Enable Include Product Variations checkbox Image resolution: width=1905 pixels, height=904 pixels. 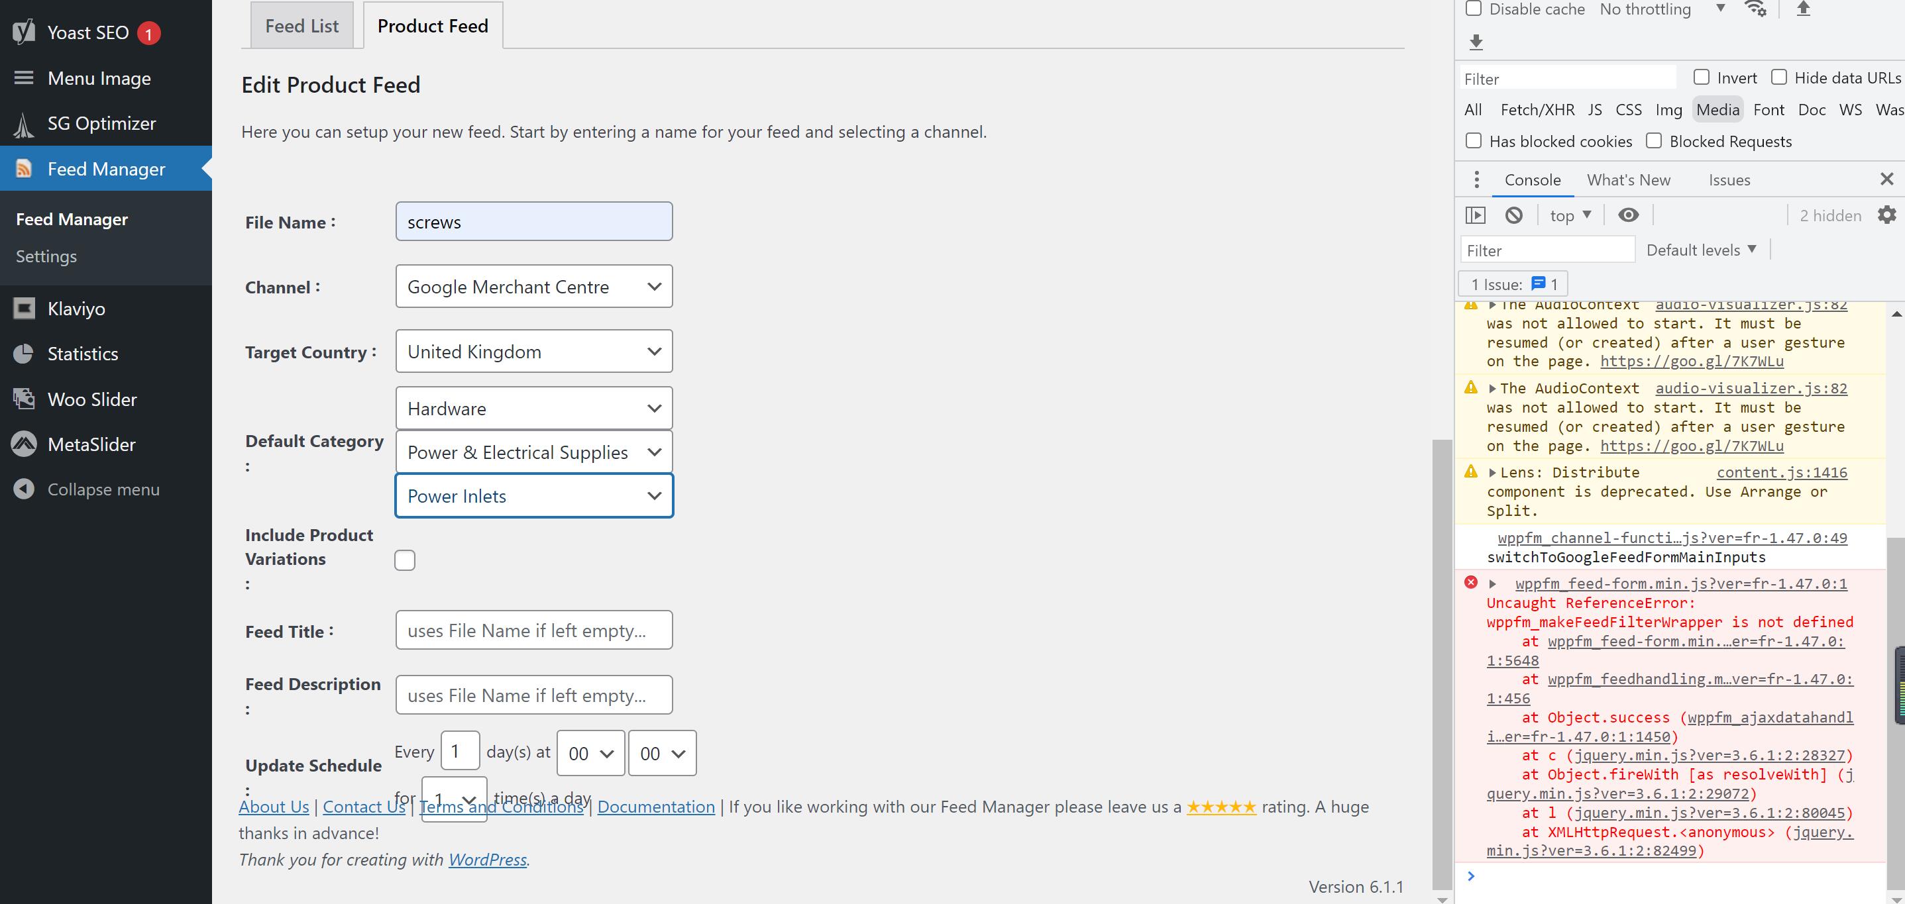coord(406,560)
